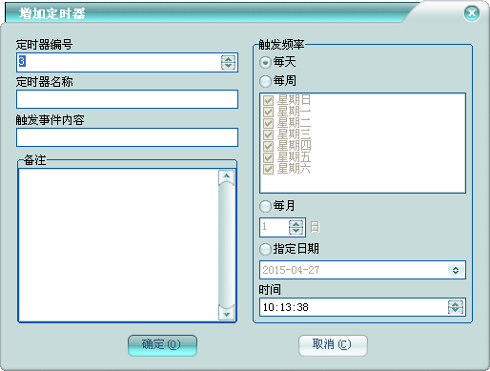Confirm with the 确定(O) button
The image size is (490, 371).
click(162, 345)
